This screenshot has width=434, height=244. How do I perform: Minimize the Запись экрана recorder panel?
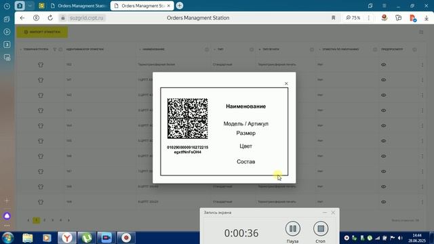tap(325, 212)
